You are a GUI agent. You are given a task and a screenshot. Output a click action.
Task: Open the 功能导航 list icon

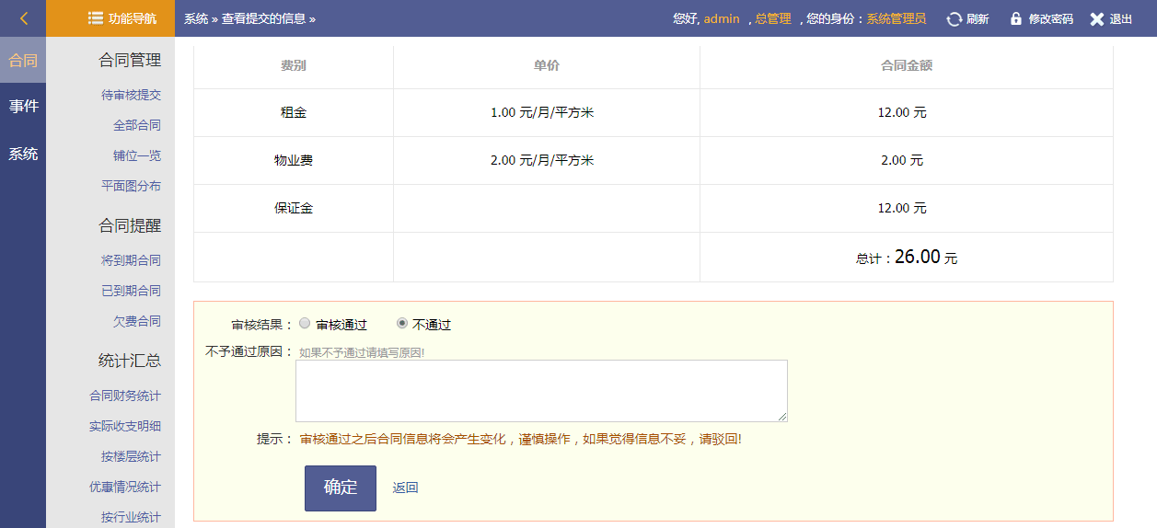[x=96, y=18]
